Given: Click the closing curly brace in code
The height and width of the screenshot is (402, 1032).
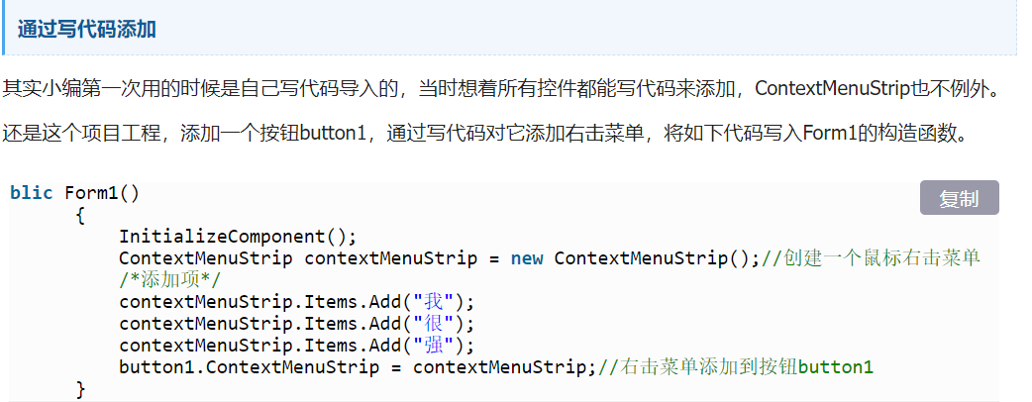Looking at the screenshot, I should click(80, 389).
